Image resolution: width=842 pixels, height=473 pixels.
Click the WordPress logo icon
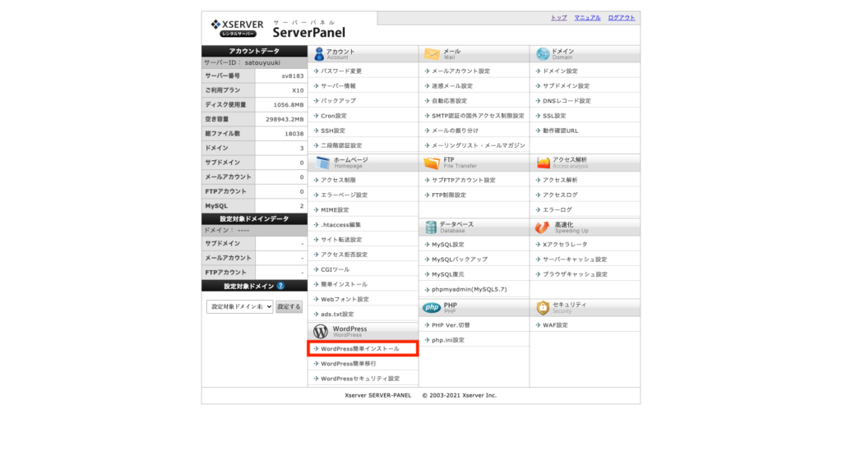[321, 332]
